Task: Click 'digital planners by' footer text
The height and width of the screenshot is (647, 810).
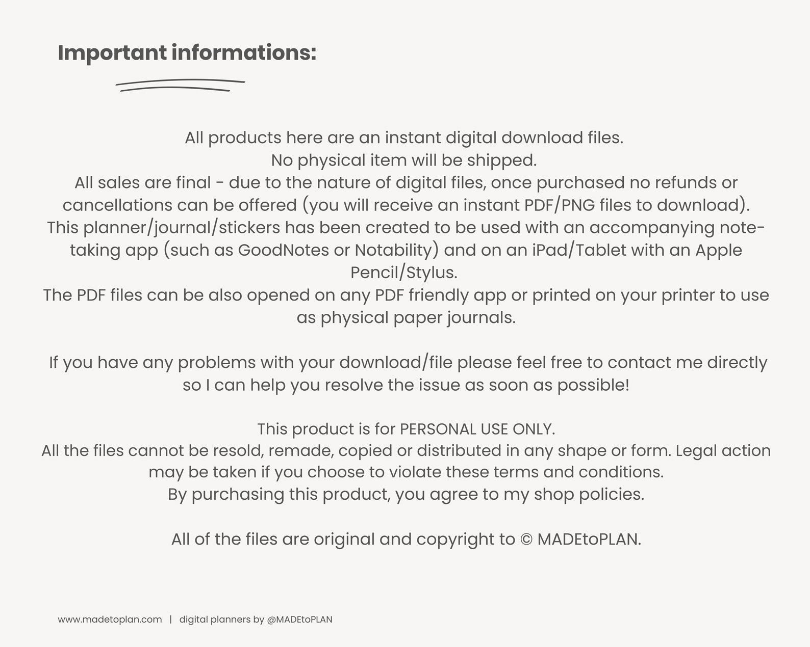Action: 222,619
